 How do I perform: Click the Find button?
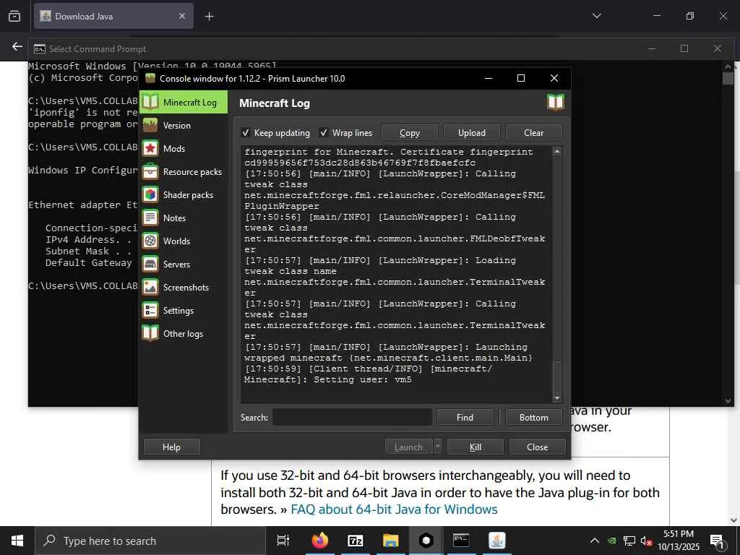465,417
